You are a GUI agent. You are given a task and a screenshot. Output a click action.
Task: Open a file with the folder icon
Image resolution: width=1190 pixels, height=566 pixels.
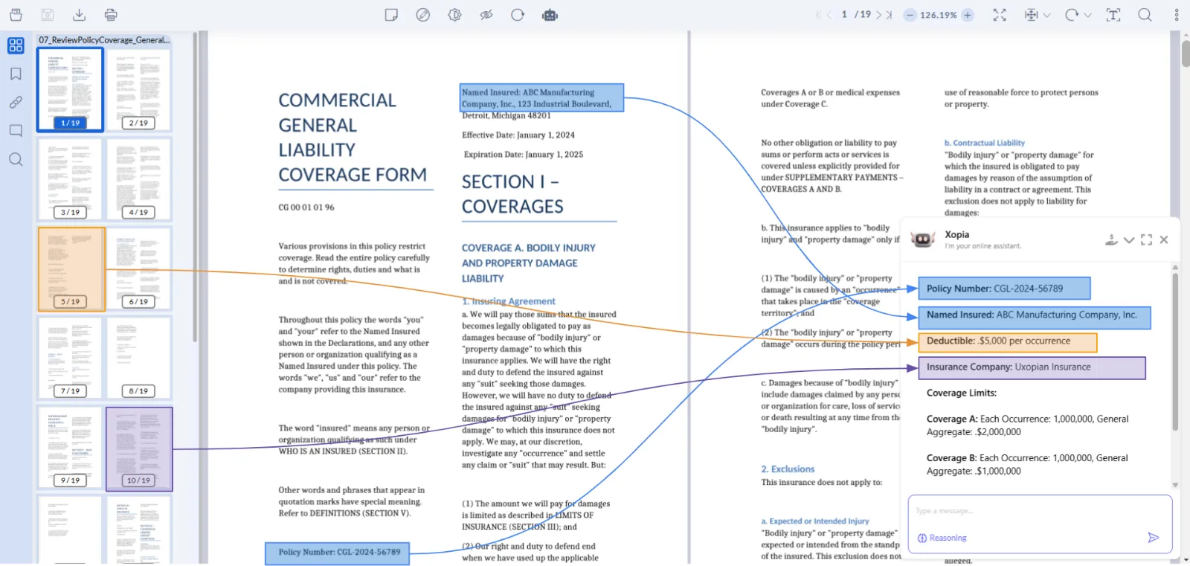pyautogui.click(x=16, y=15)
